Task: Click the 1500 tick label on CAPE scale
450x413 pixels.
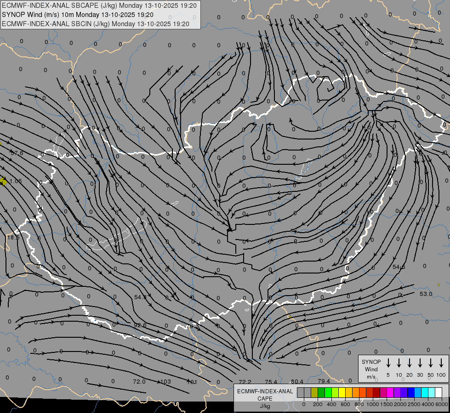Action: coord(387,404)
